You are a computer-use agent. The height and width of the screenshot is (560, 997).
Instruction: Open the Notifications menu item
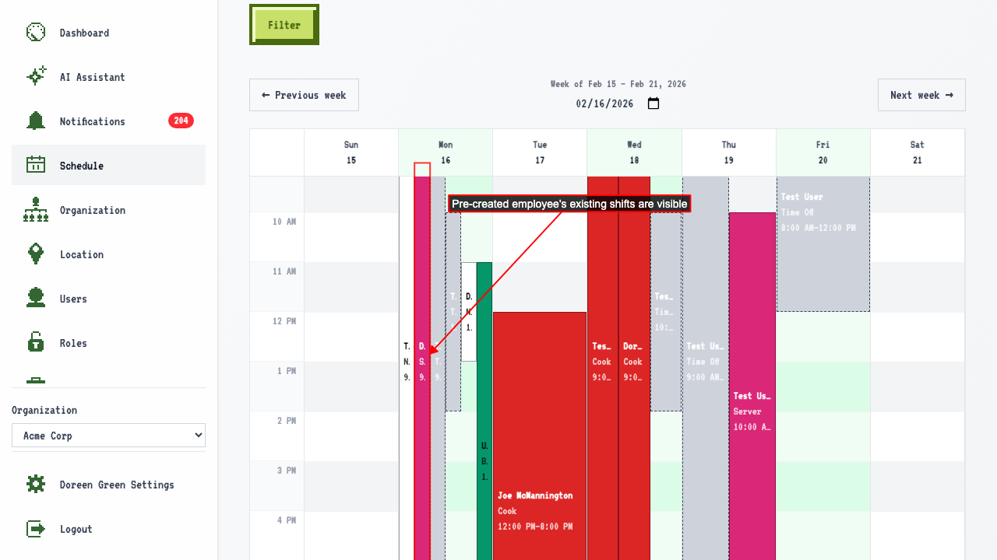coord(108,121)
